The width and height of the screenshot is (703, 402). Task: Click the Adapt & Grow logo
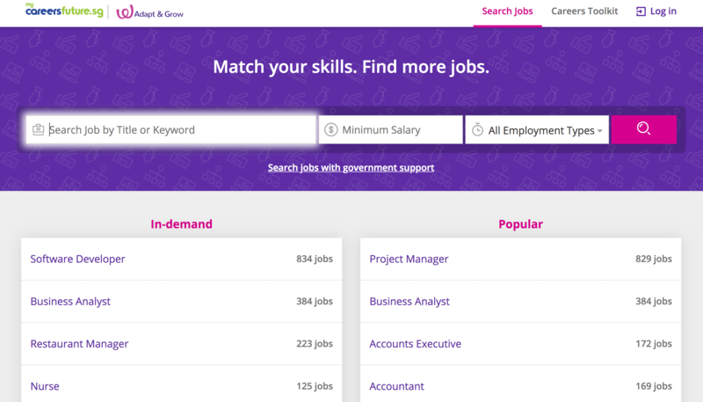point(150,12)
